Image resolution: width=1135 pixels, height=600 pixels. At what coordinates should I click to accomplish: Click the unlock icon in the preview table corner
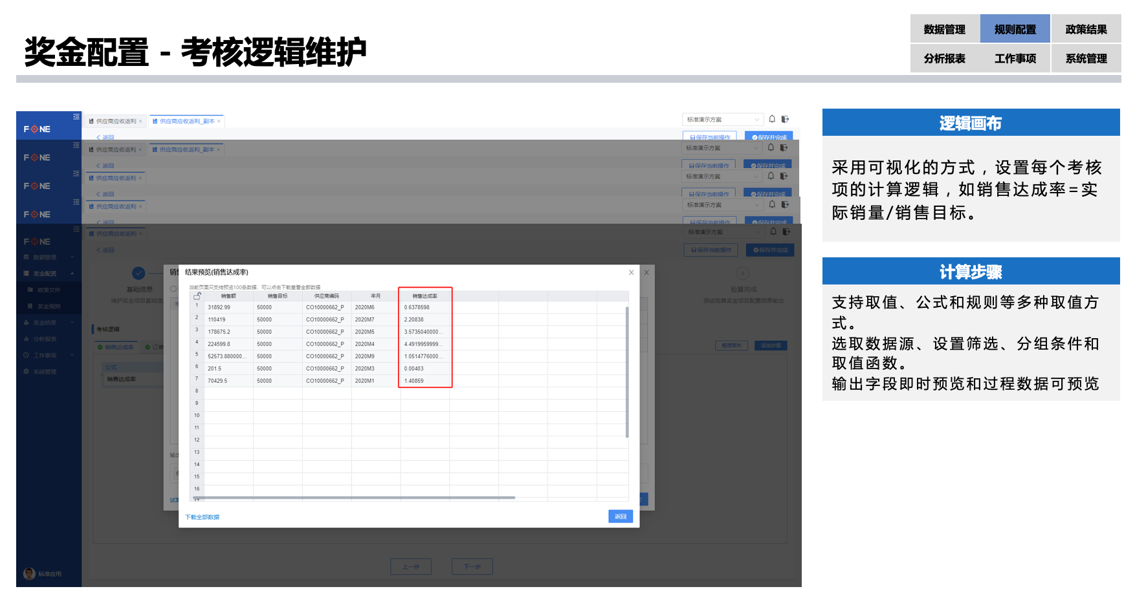pos(197,295)
